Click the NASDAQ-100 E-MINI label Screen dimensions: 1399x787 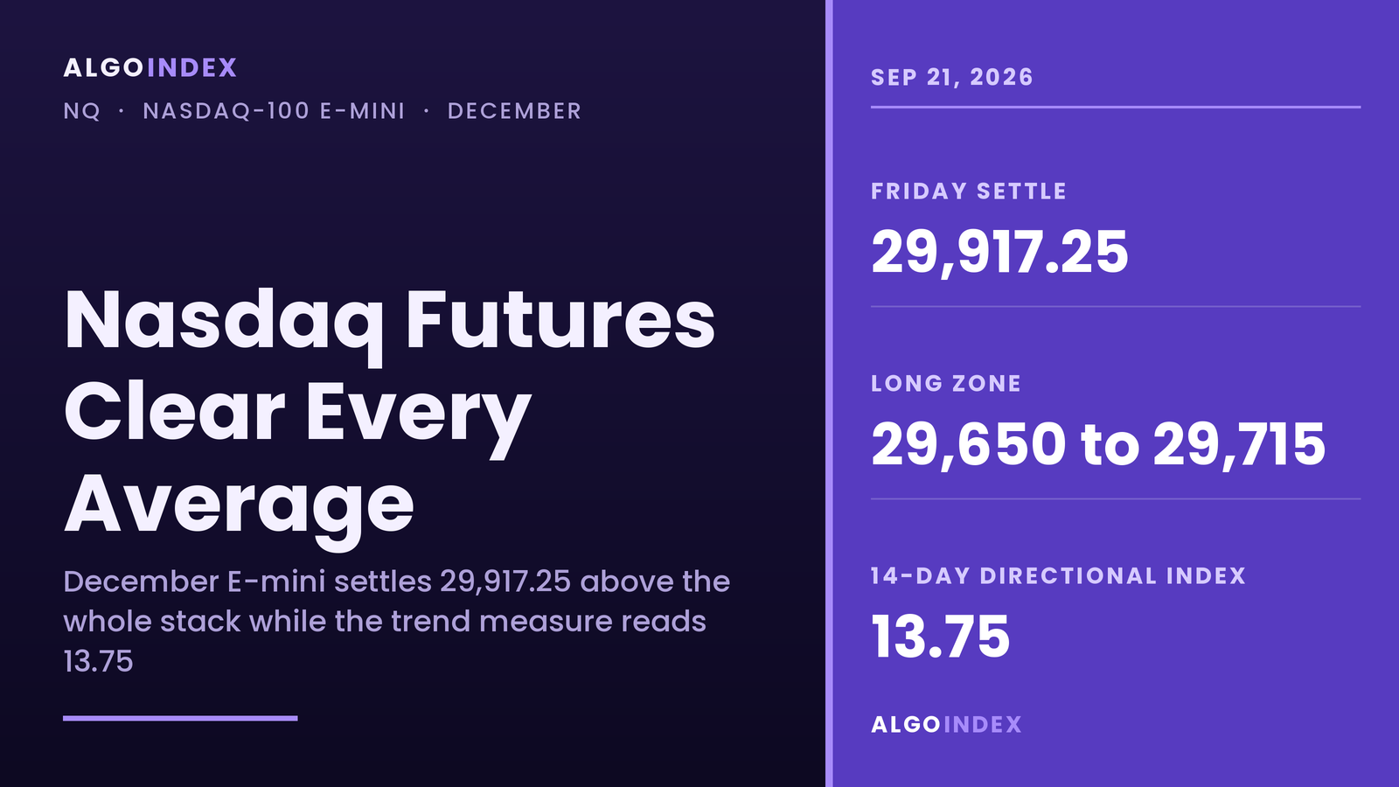coord(274,111)
